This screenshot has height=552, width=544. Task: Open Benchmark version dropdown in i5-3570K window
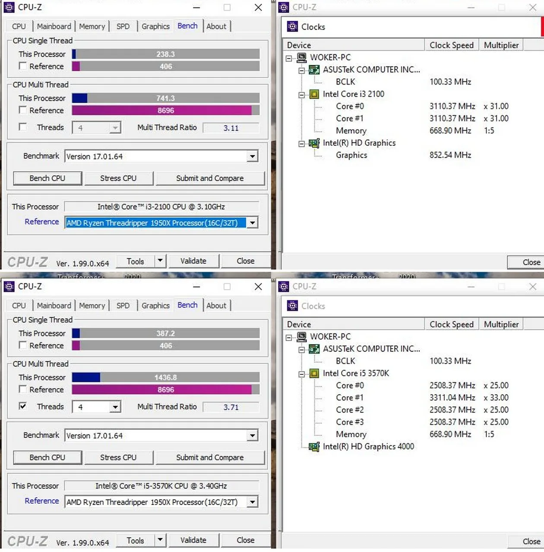click(x=253, y=435)
